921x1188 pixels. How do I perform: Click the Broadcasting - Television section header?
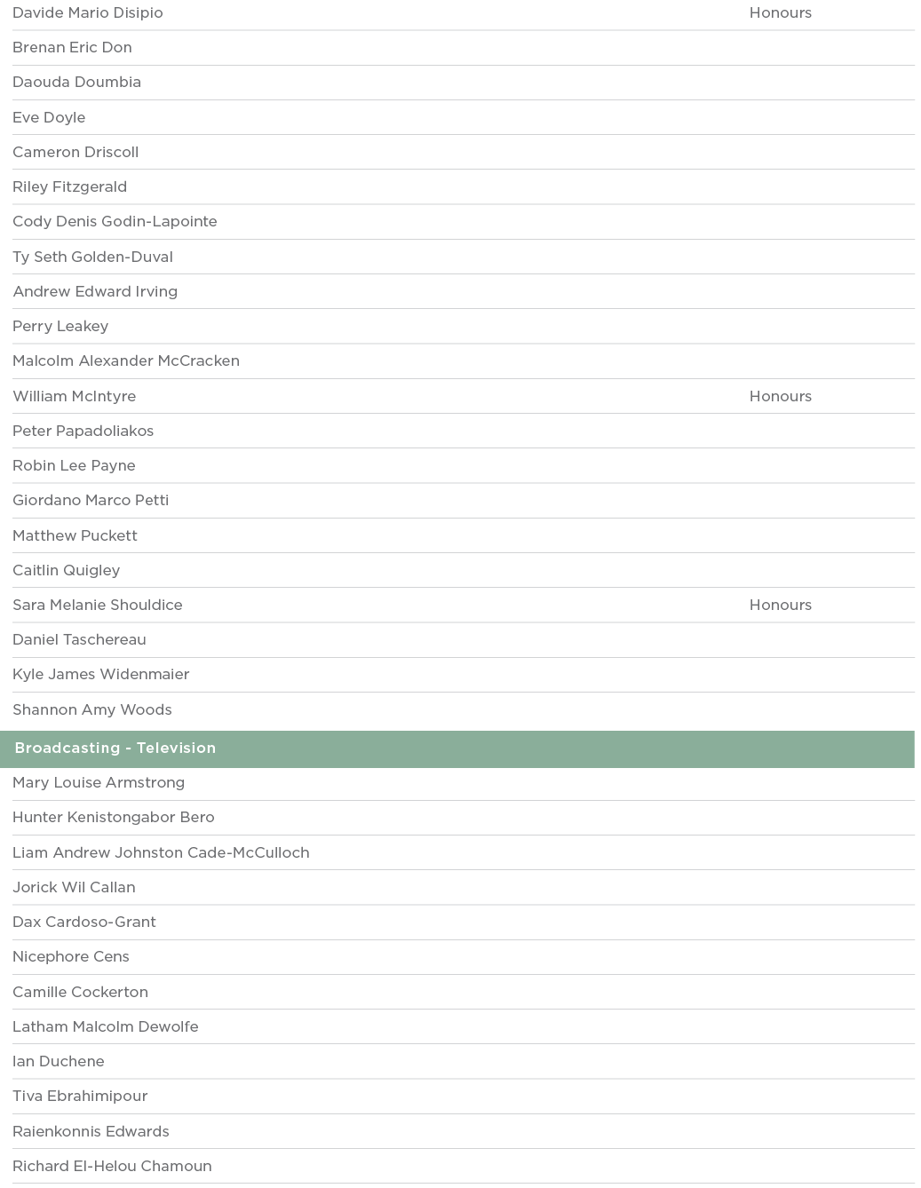(x=115, y=748)
